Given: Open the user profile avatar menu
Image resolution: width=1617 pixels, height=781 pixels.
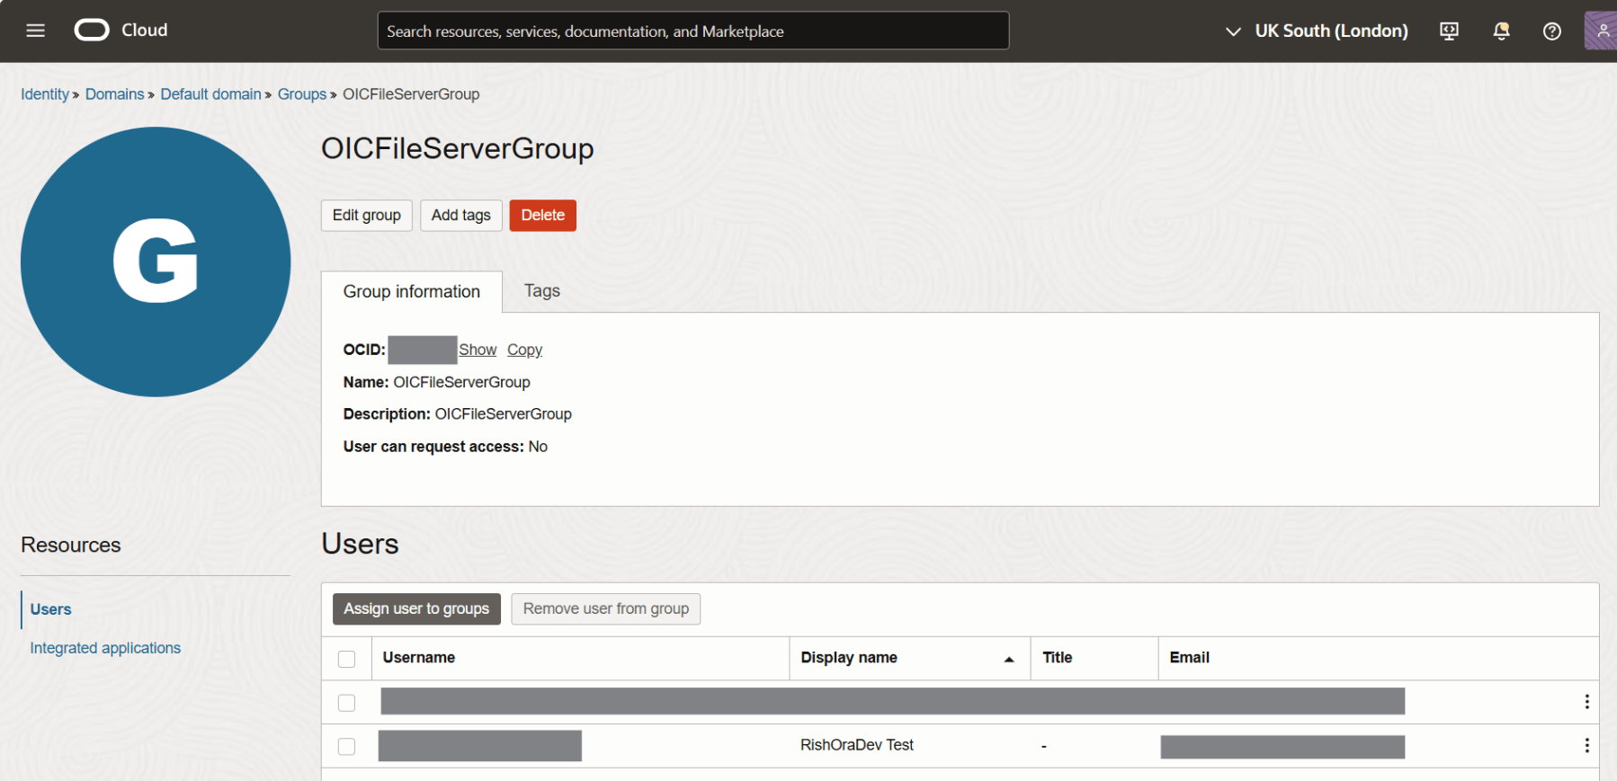Looking at the screenshot, I should (x=1602, y=31).
